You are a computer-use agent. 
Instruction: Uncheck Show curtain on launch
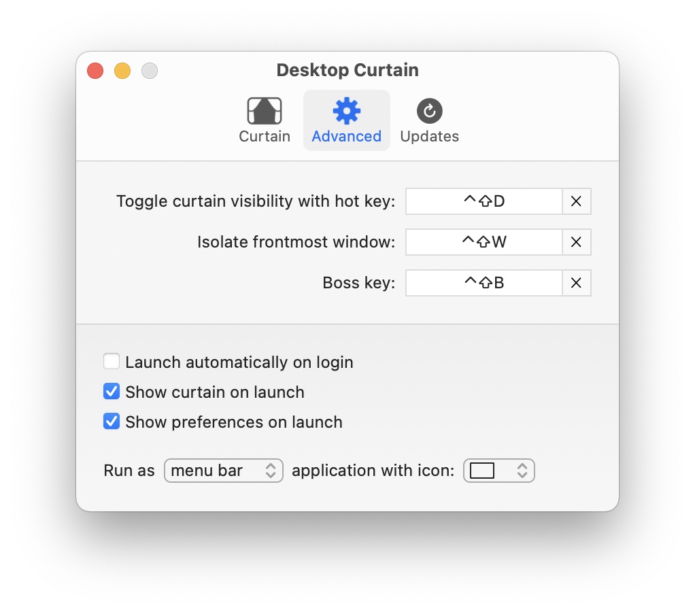click(112, 392)
